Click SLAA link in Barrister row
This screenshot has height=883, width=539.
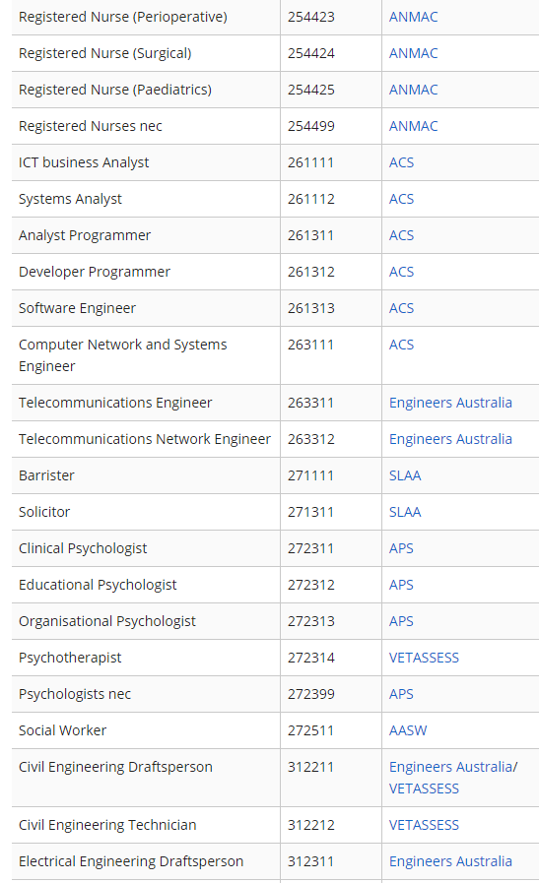[405, 475]
